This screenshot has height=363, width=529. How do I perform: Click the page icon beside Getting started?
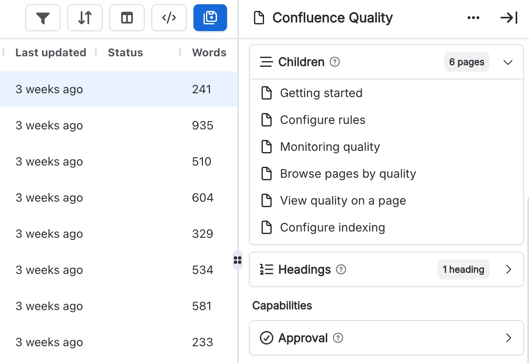tap(267, 93)
